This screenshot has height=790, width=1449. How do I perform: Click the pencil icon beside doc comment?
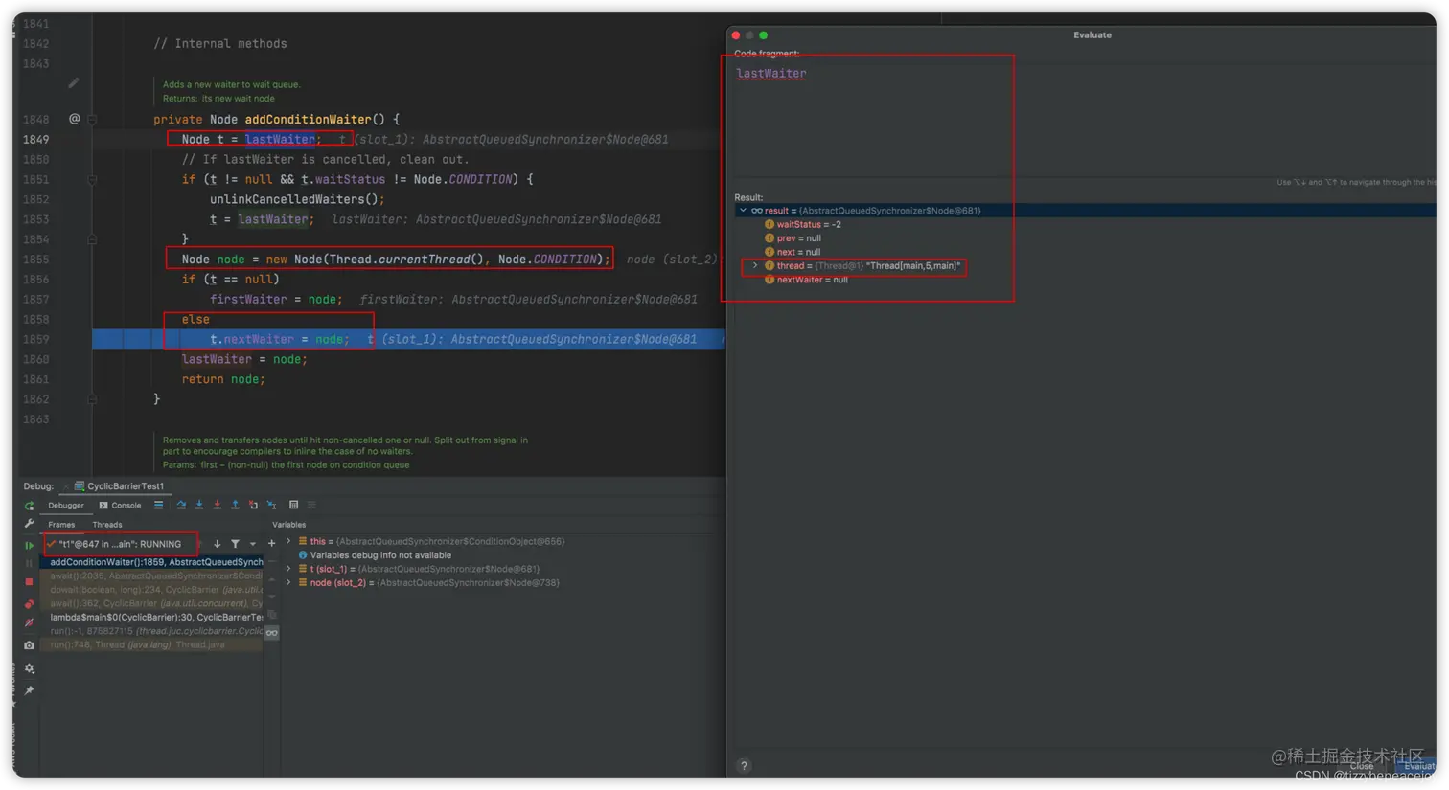(x=74, y=83)
